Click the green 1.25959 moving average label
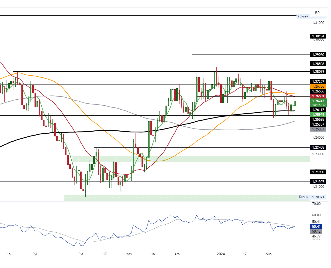Screen dimensions: 331x268 point(318,115)
